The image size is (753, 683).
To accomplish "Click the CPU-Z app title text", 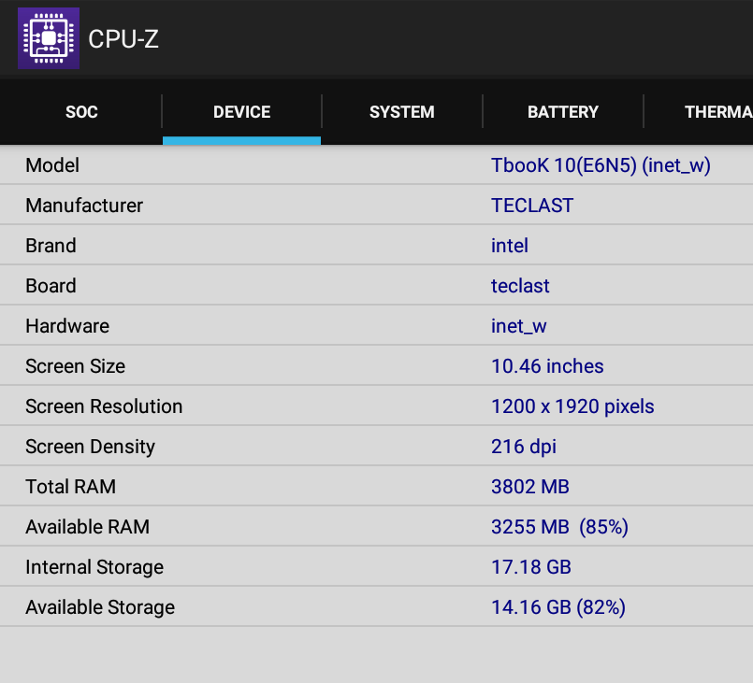I will click(123, 39).
